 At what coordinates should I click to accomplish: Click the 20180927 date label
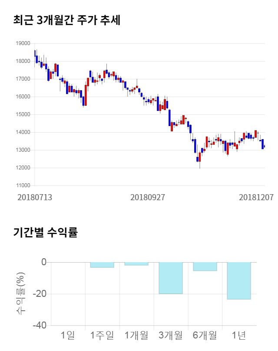pyautogui.click(x=148, y=197)
